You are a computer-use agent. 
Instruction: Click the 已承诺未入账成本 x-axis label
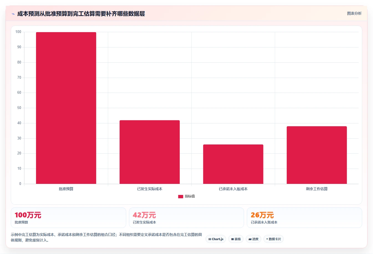click(x=233, y=189)
